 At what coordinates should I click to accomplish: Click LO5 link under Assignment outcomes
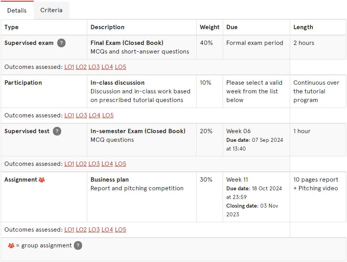point(121,230)
